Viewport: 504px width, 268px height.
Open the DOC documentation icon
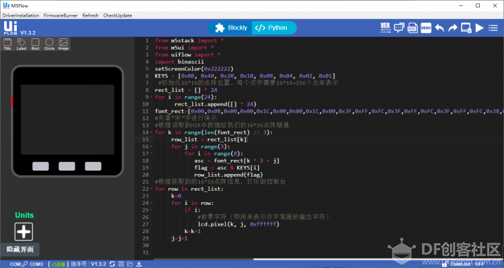pos(412,28)
